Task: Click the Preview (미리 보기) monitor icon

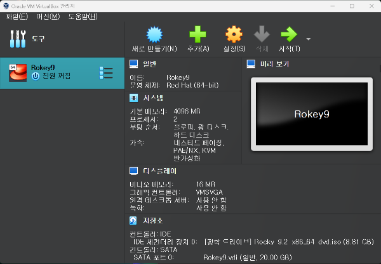Action: 251,64
